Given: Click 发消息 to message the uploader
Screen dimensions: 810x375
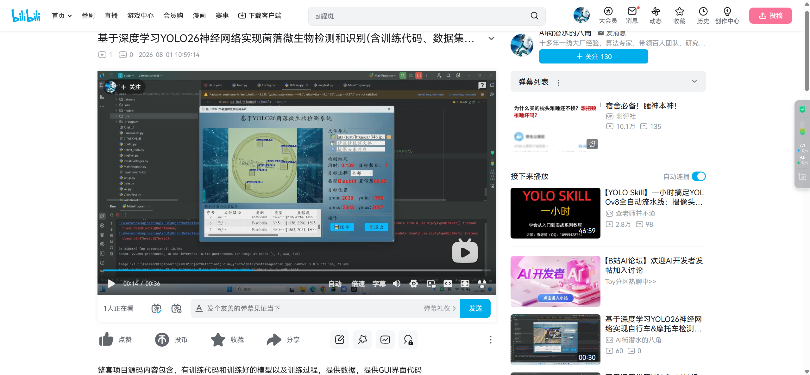Looking at the screenshot, I should click(x=612, y=33).
